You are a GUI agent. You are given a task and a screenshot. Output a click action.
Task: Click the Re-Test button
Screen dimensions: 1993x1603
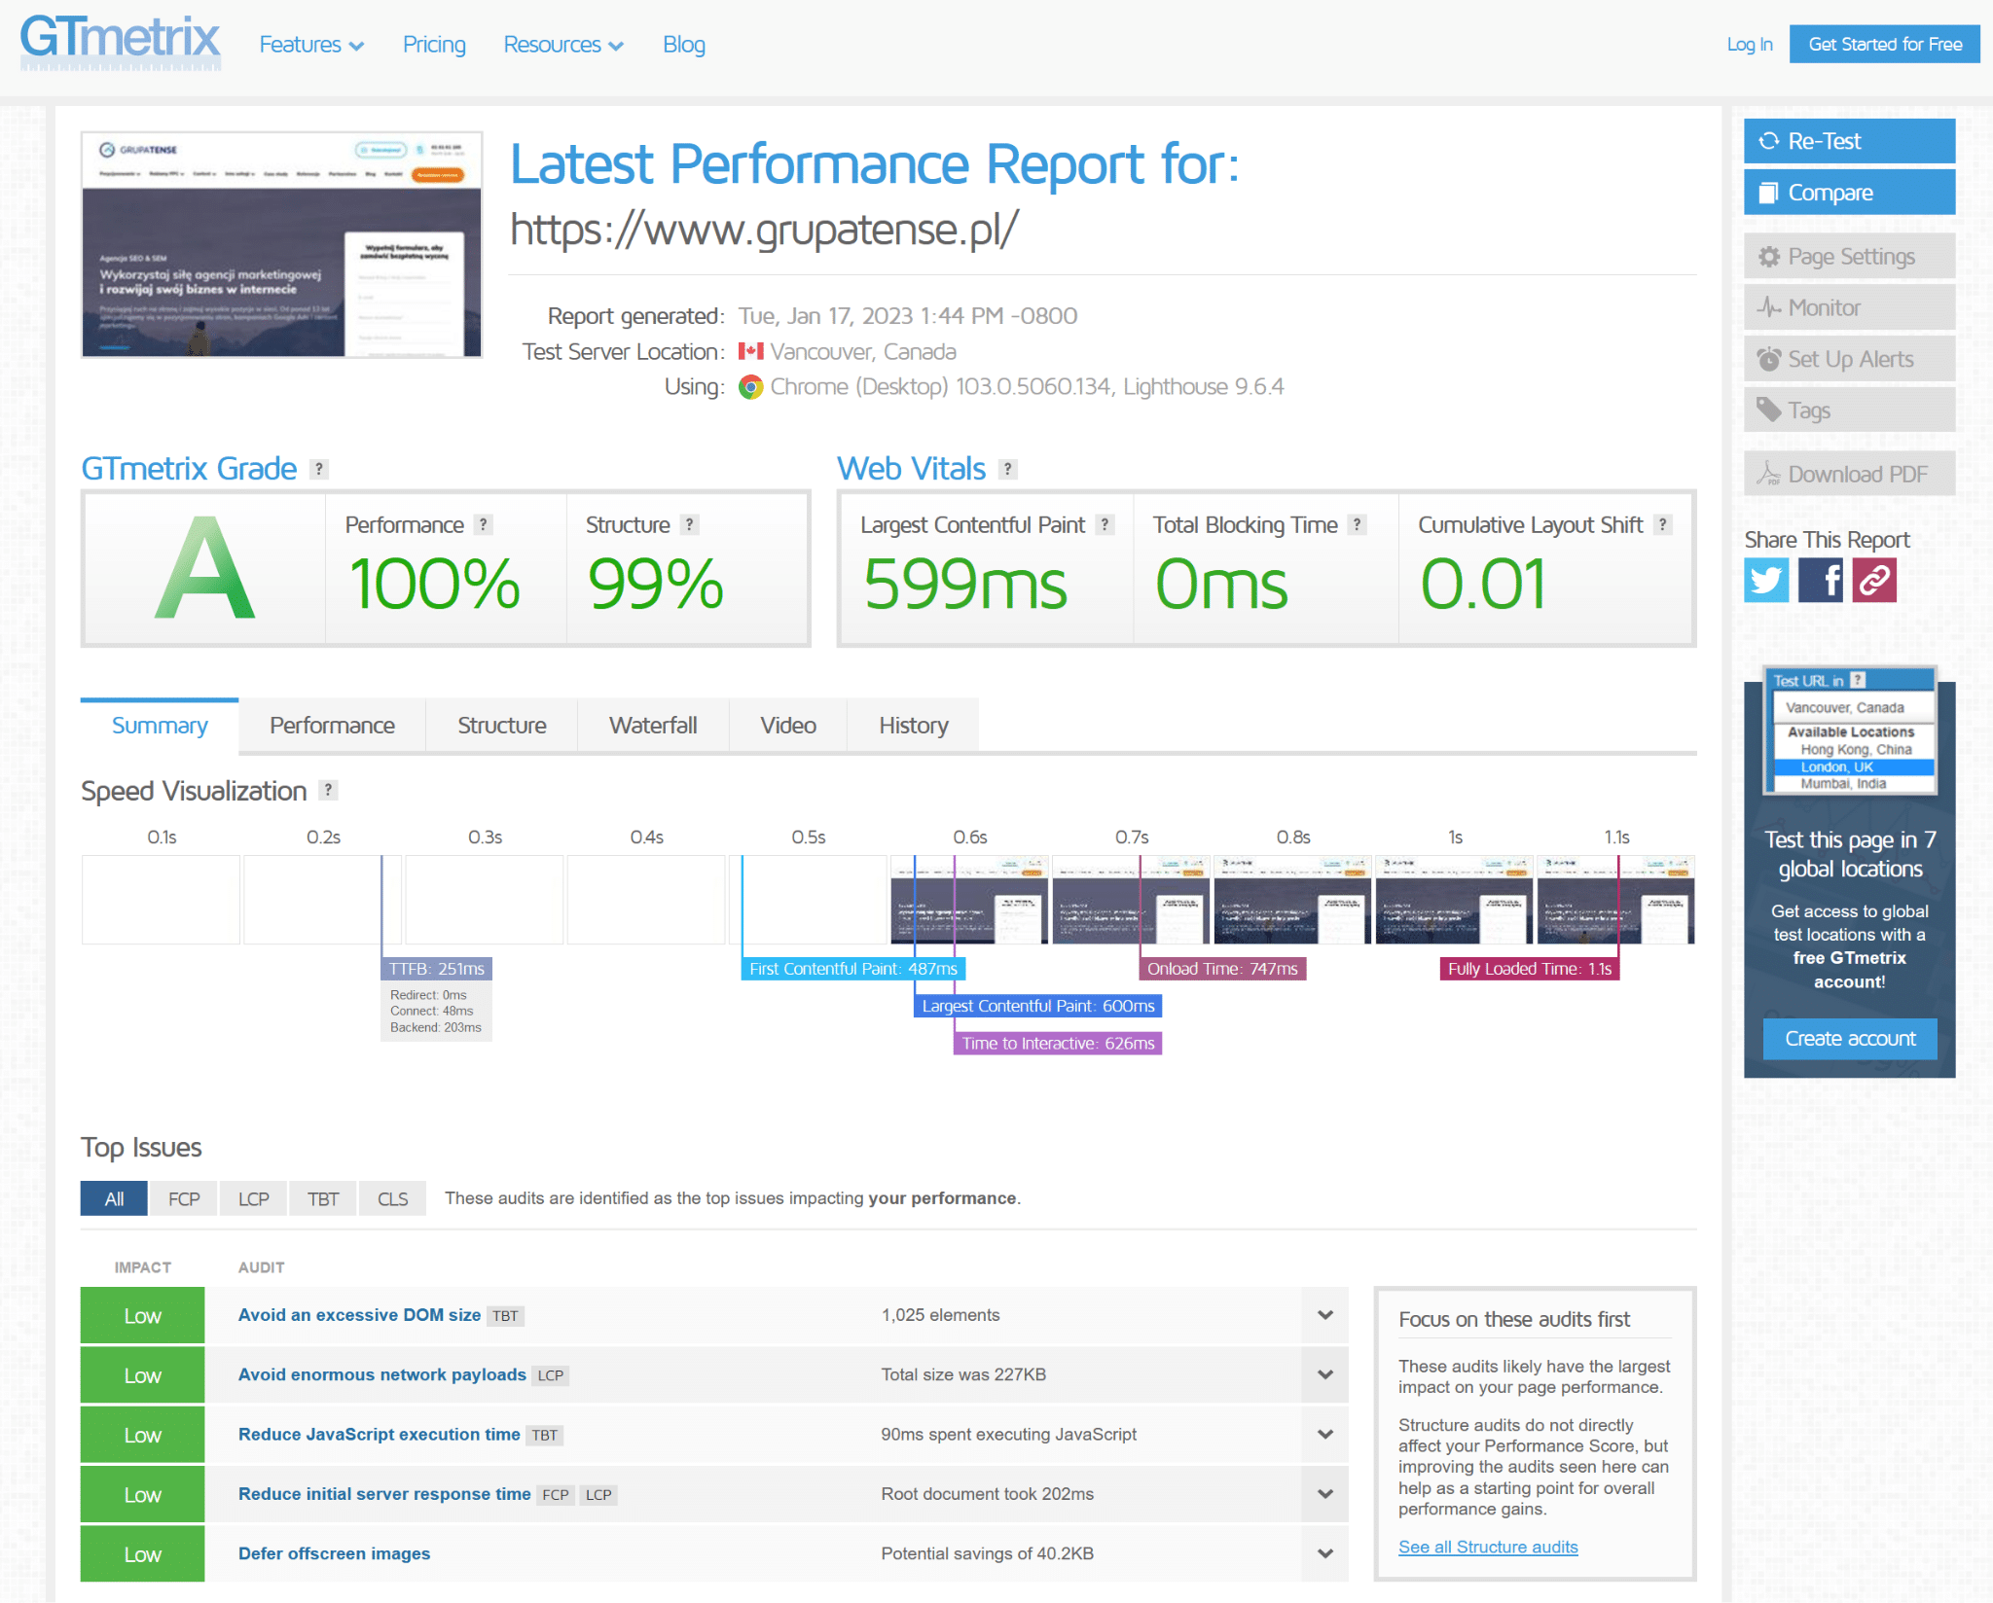click(x=1849, y=141)
